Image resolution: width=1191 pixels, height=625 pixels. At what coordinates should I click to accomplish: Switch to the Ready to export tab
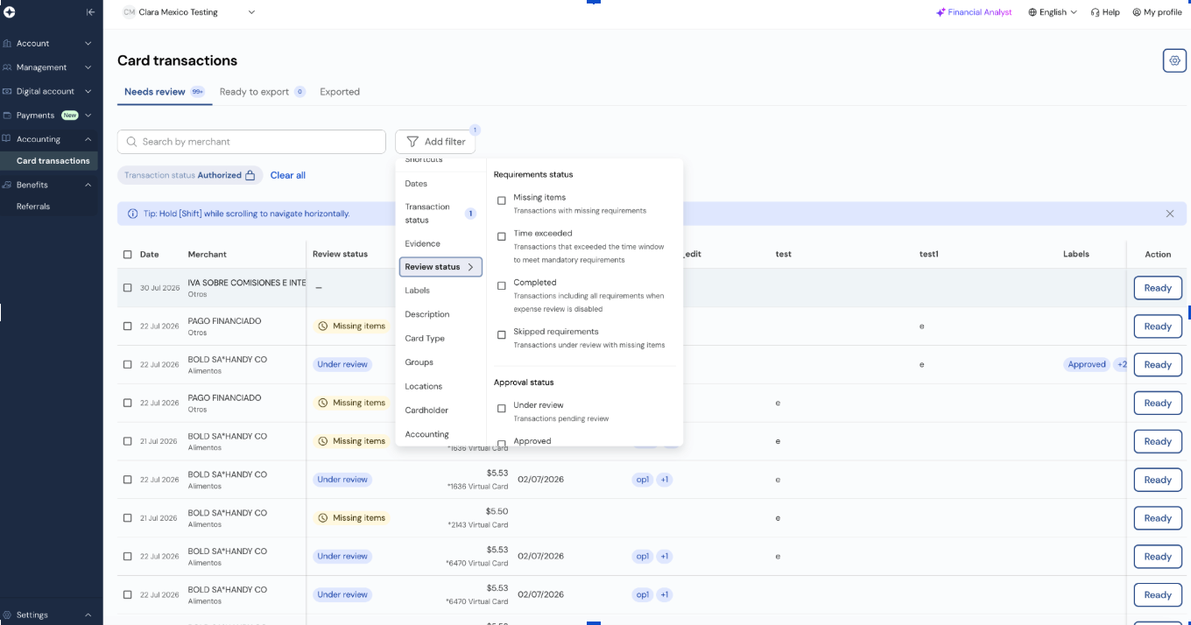click(262, 92)
